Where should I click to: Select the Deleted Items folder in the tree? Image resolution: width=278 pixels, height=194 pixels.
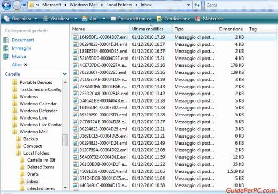tap(40, 167)
